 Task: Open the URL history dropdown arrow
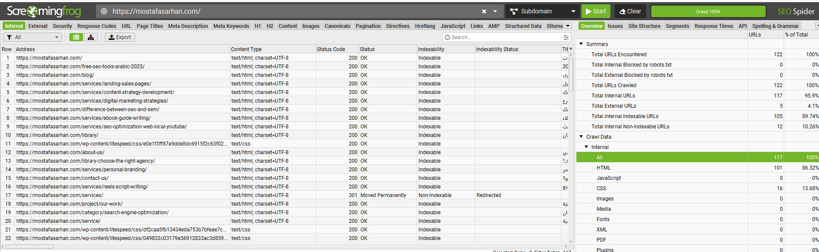click(x=495, y=12)
